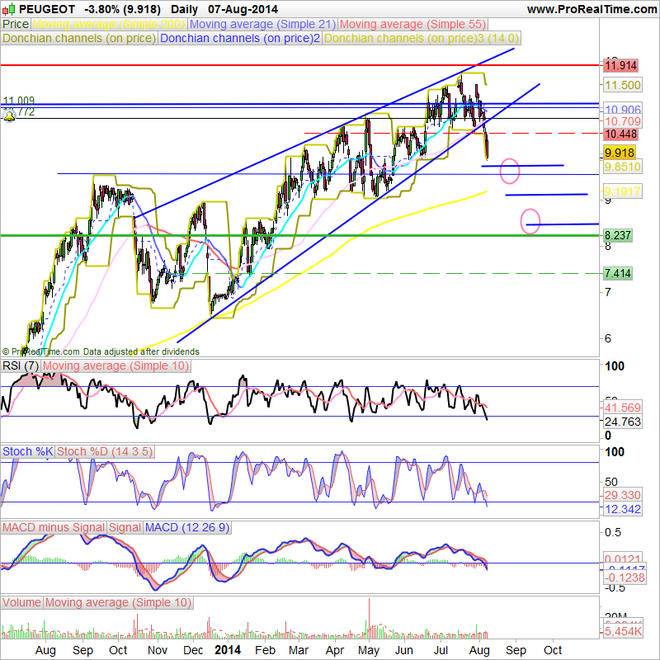
Task: Select the Signal label in MACD panel
Action: [x=125, y=527]
